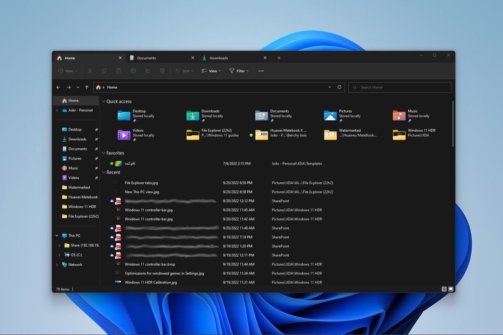503x335 pixels.
Task: Expand the This PC tree node
Action: (x=57, y=236)
